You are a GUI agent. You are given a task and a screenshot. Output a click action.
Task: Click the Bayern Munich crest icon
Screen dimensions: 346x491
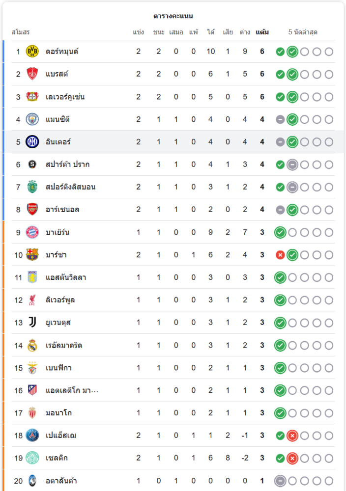[x=32, y=232]
